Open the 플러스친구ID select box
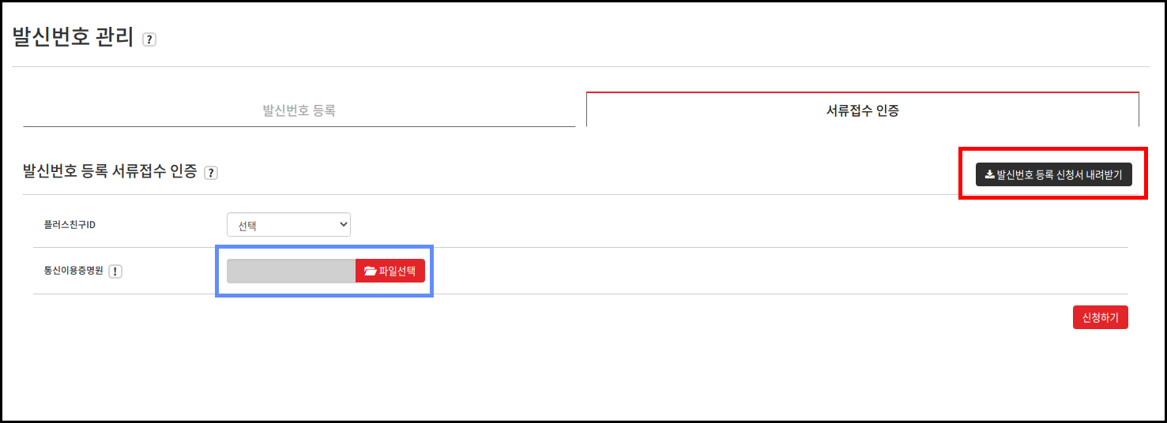Viewport: 1167px width, 423px height. pyautogui.click(x=288, y=225)
